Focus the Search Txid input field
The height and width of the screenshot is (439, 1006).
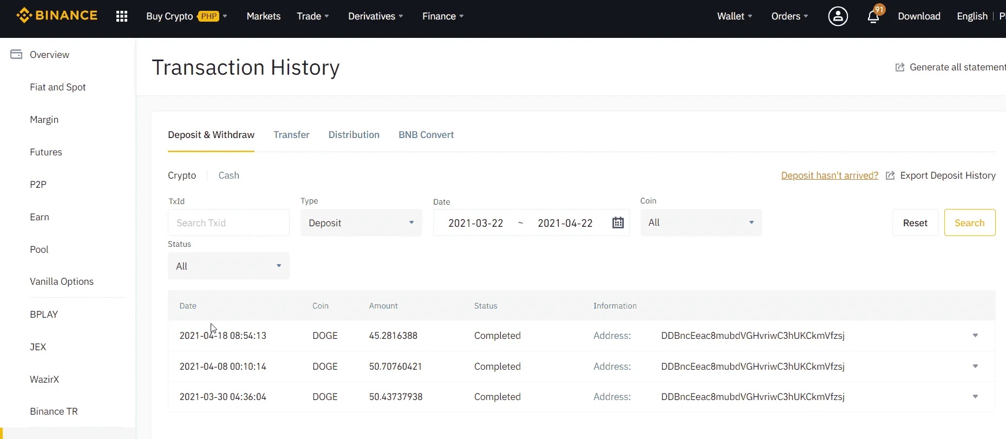pos(228,222)
